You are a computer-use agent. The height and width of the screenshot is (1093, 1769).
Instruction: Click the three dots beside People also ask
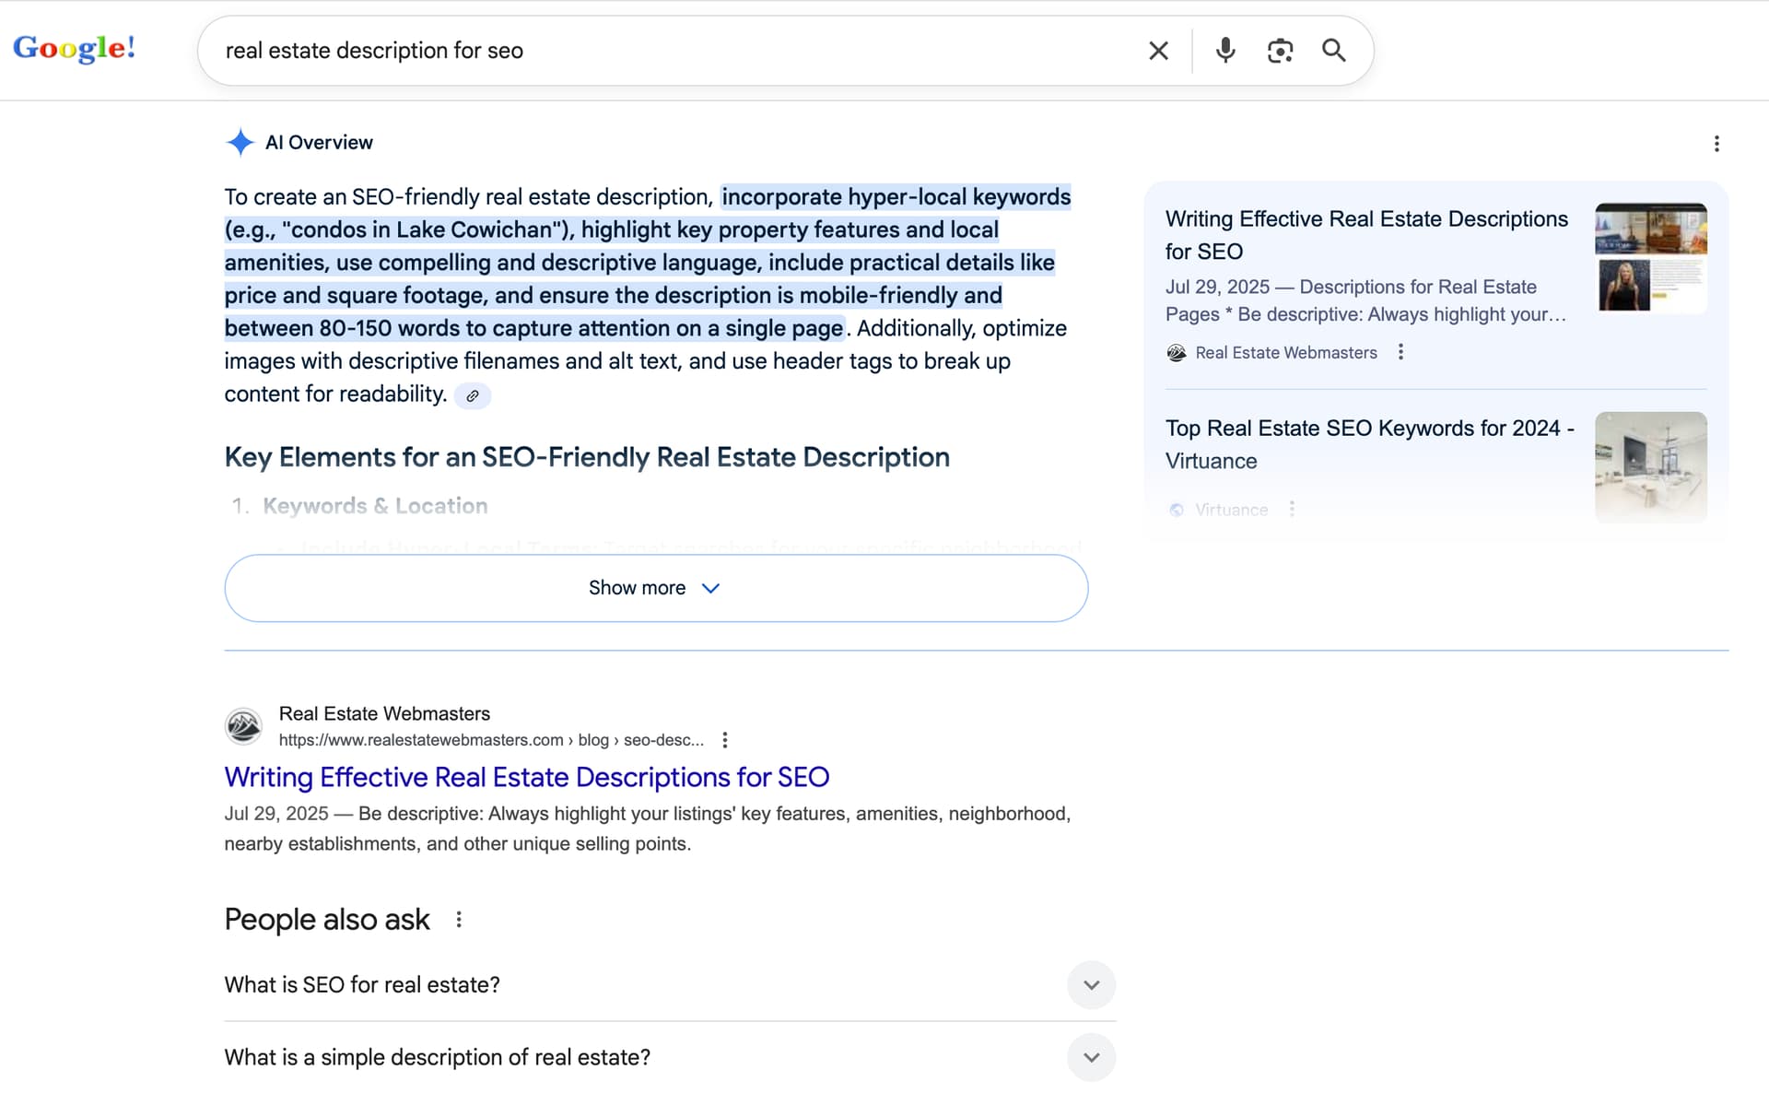(459, 920)
